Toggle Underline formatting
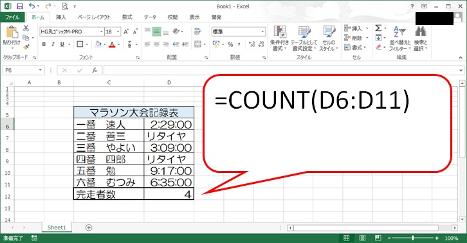This screenshot has width=467, height=243. point(62,44)
